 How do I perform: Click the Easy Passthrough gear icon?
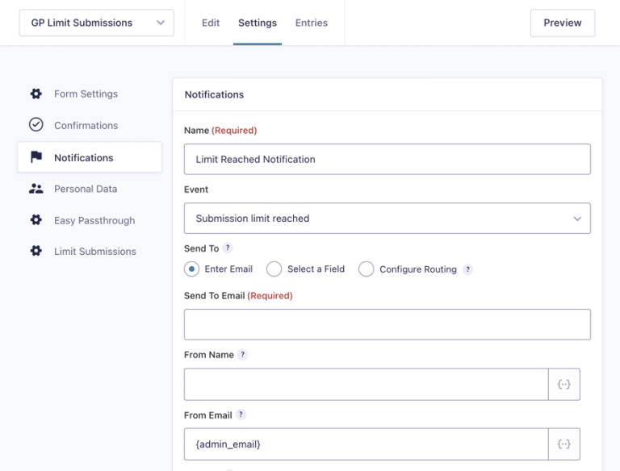[x=36, y=220]
